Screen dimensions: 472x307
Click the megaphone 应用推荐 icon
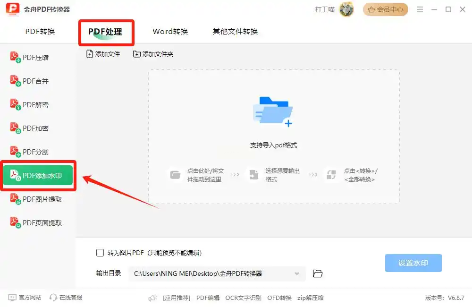(153, 298)
